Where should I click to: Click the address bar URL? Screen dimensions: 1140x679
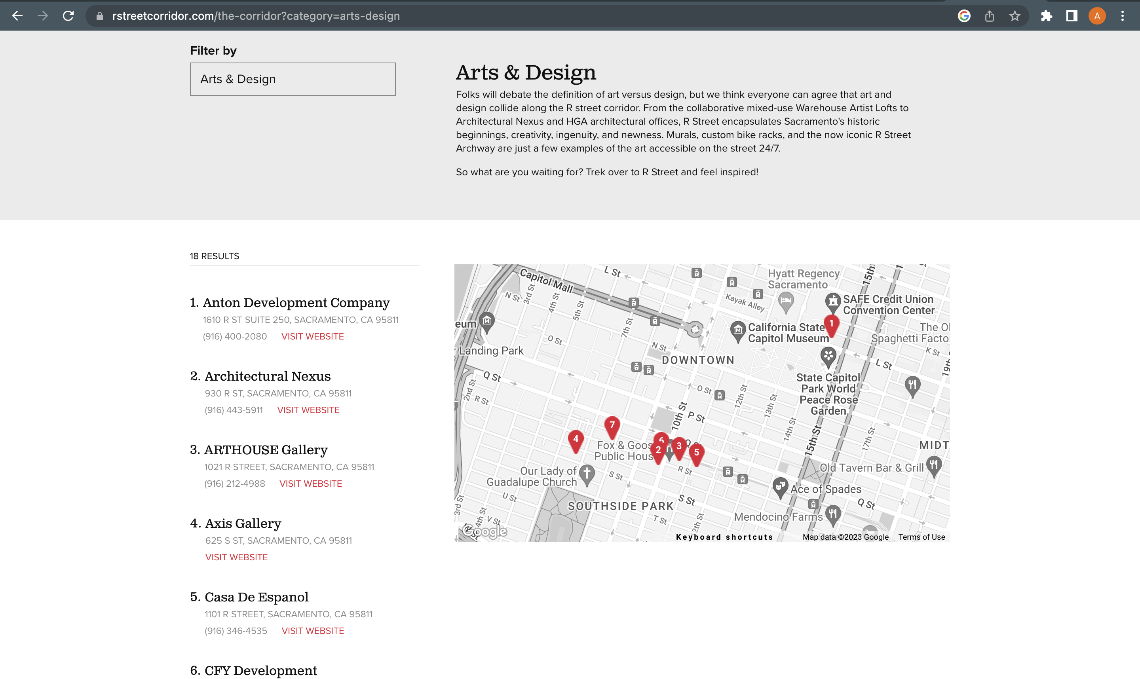[256, 16]
